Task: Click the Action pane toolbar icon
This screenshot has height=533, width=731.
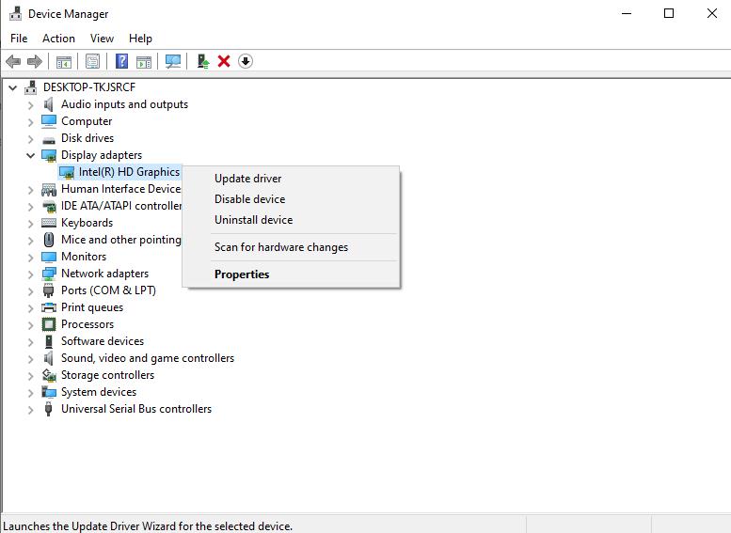Action: pos(144,61)
